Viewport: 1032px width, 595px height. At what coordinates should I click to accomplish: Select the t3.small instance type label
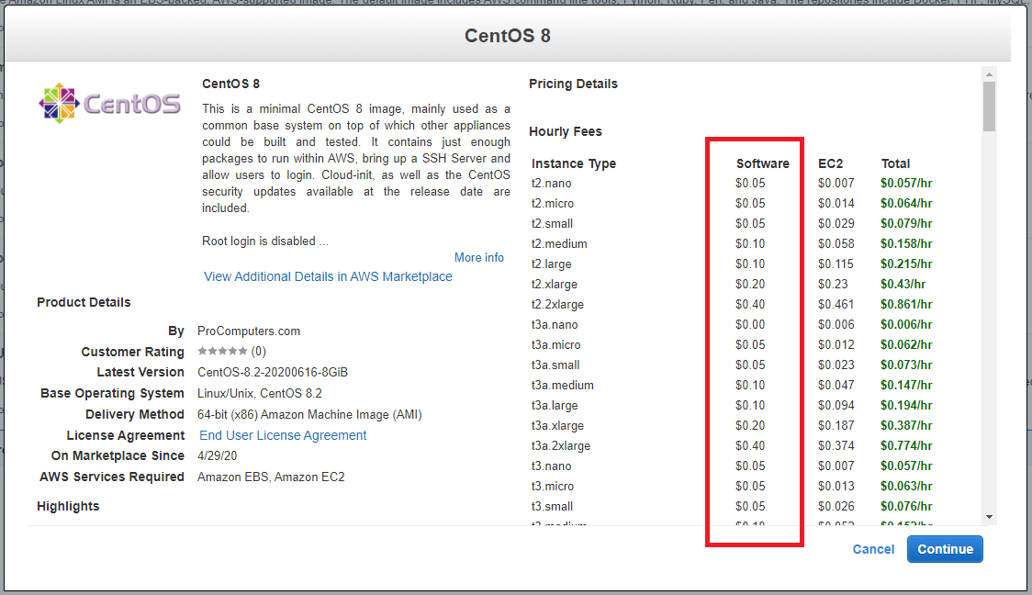[552, 506]
